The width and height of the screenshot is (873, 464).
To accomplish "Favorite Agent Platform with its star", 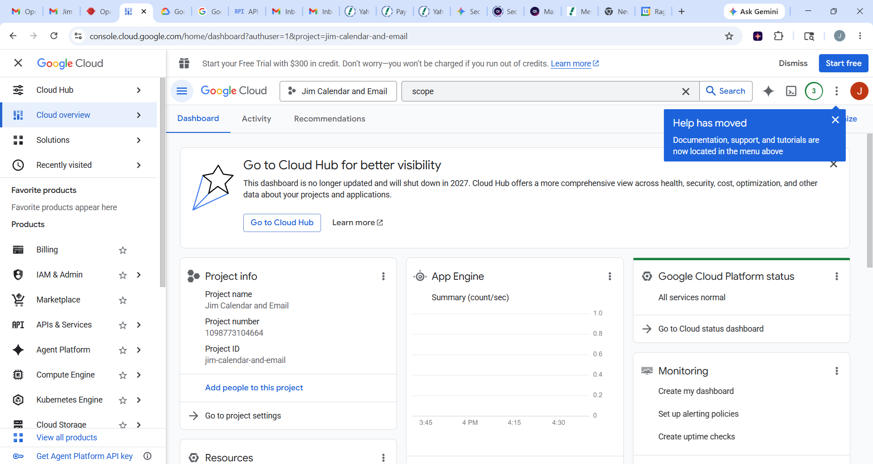I will click(x=123, y=350).
